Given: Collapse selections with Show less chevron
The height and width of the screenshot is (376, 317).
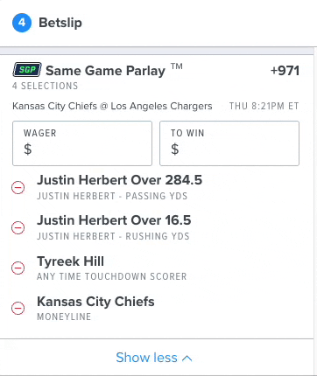Looking at the screenshot, I should pos(187,358).
